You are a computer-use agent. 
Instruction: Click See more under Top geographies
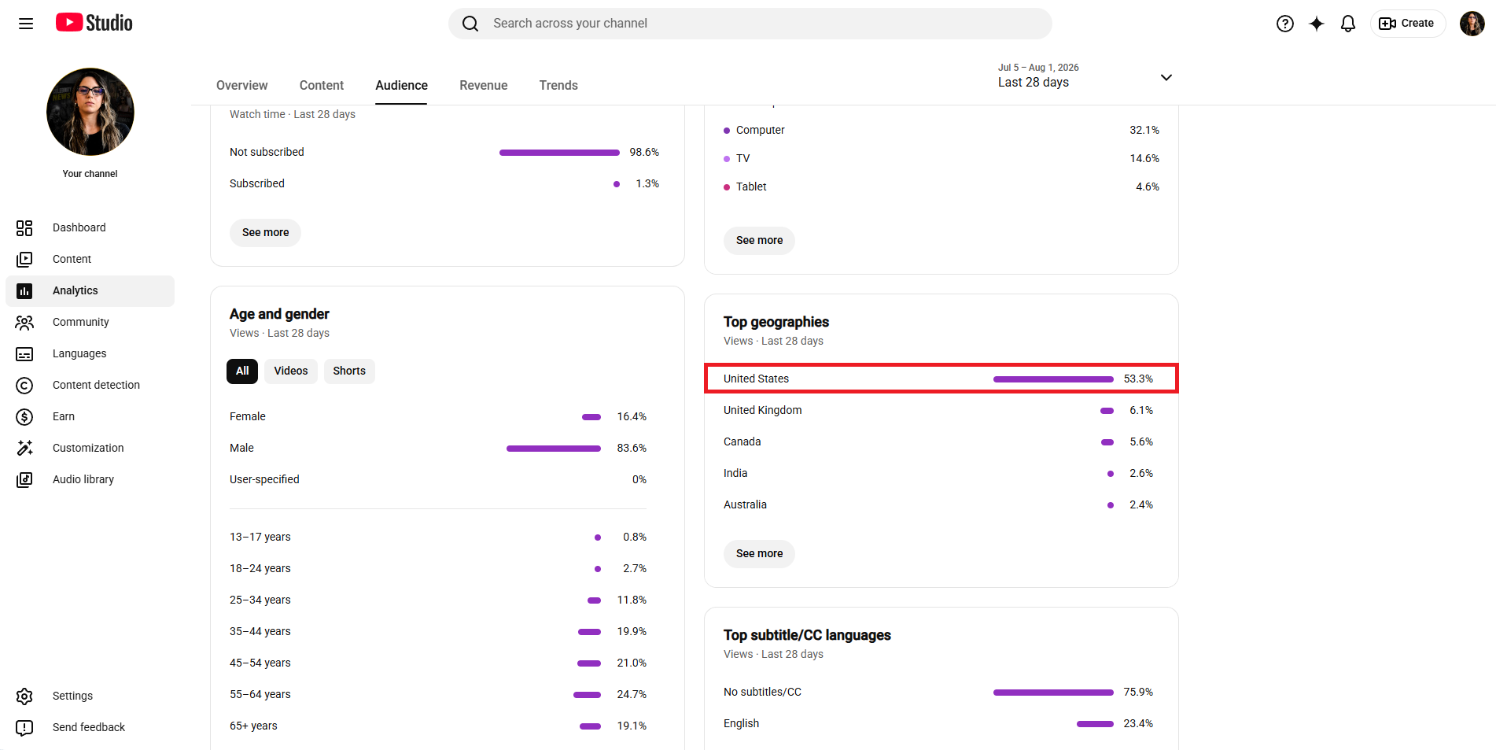(x=759, y=553)
